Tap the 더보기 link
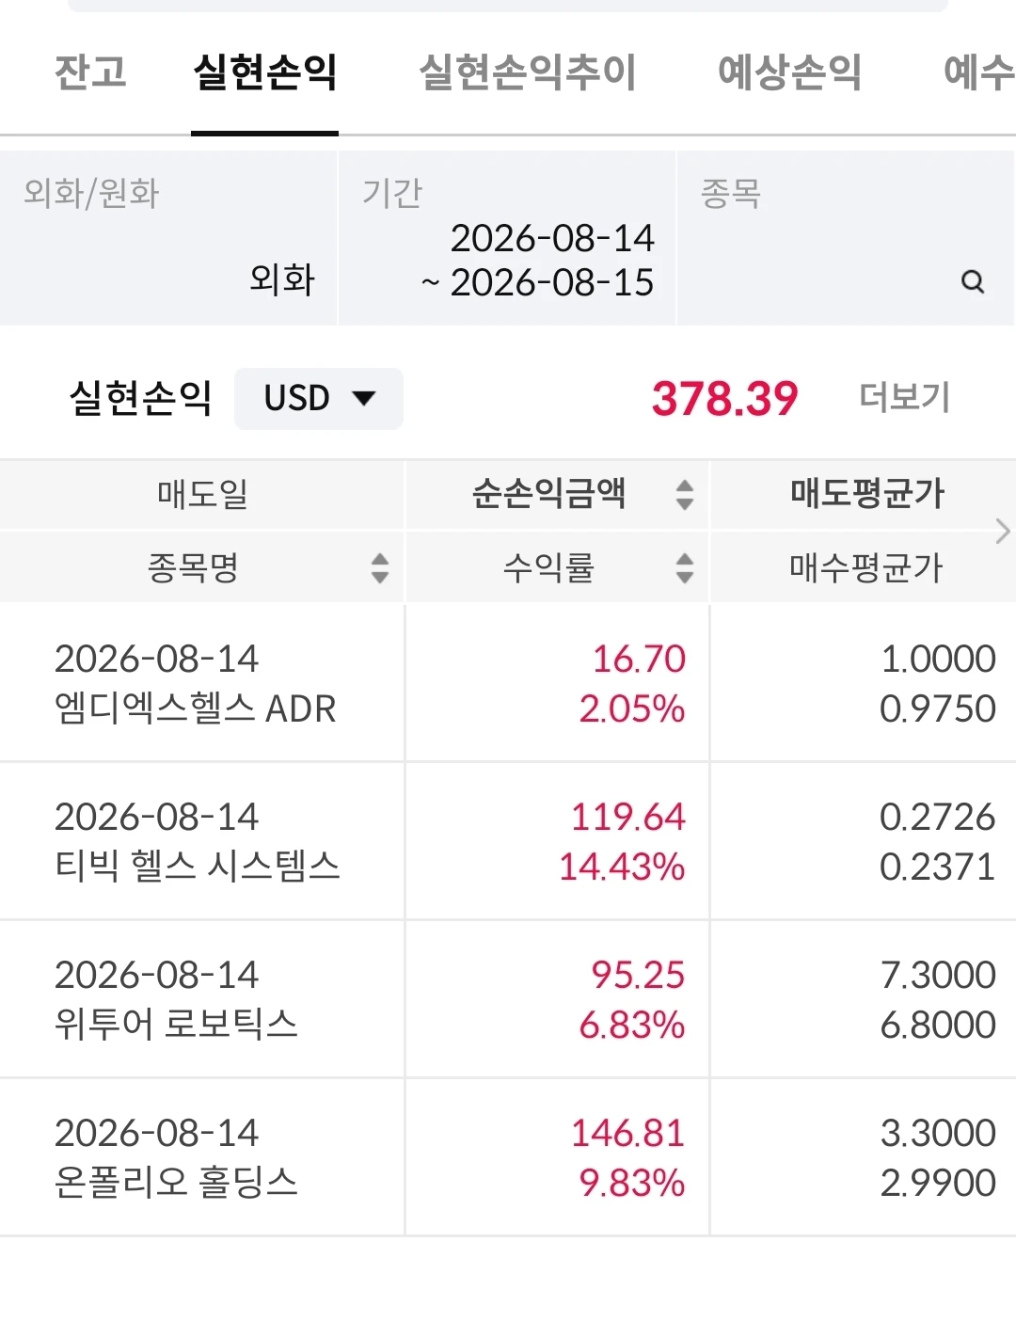This screenshot has height=1337, width=1016. (x=905, y=398)
